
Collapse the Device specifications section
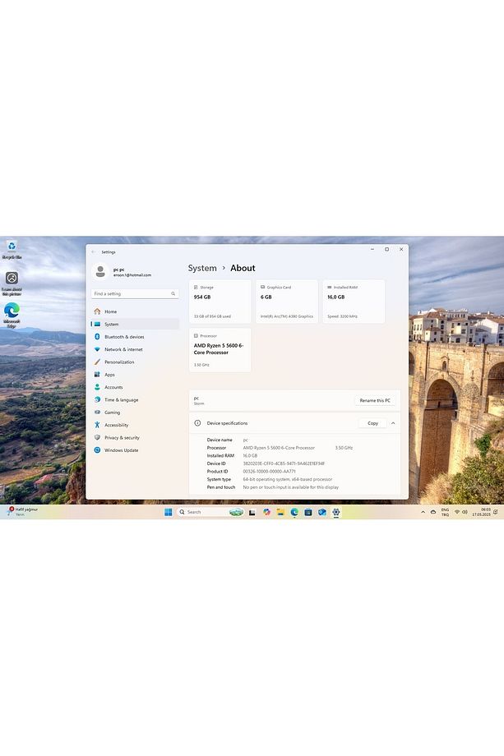tap(393, 423)
